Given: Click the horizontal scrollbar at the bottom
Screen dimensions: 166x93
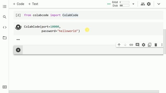Looking at the screenshot, I should (x=84, y=92).
